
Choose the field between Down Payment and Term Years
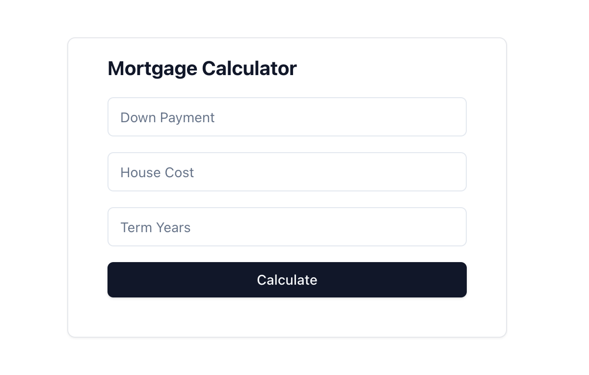click(287, 172)
